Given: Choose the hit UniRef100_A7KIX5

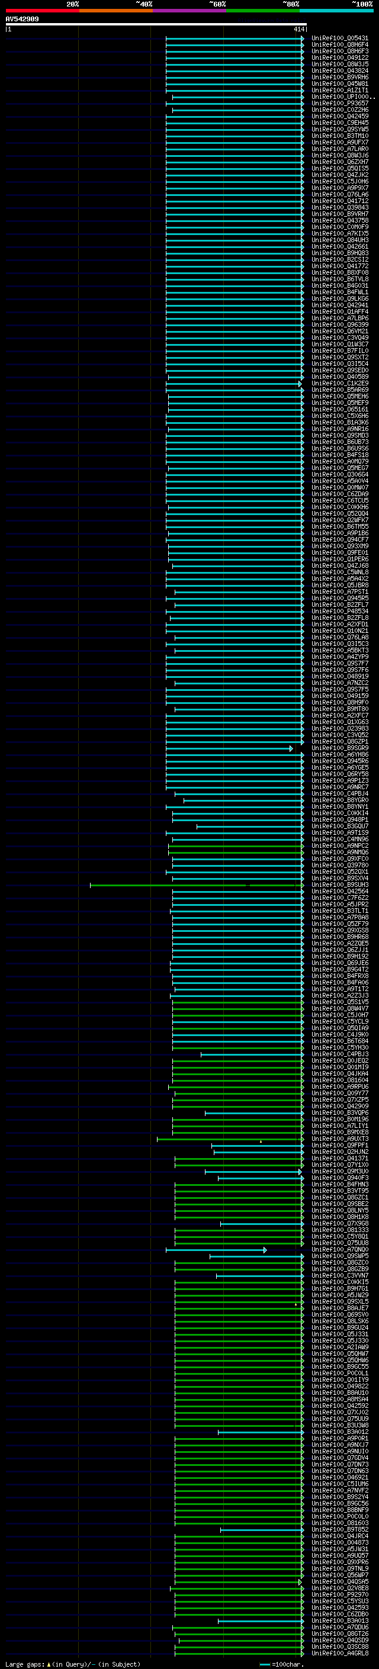Looking at the screenshot, I should point(339,233).
